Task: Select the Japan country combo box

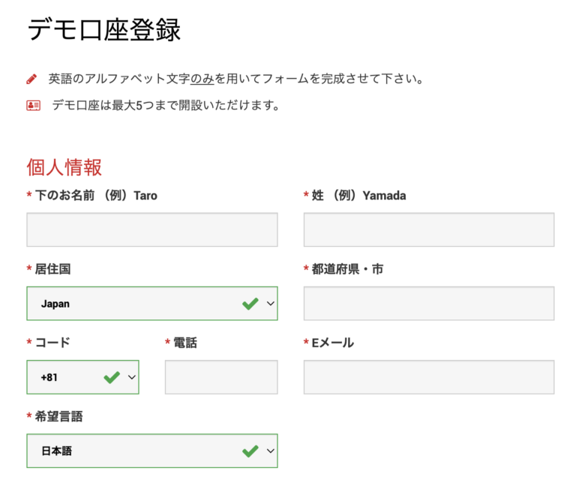Action: [x=152, y=304]
